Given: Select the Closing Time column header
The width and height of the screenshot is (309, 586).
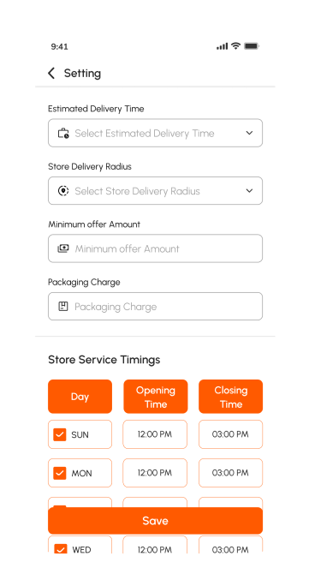Looking at the screenshot, I should [230, 397].
